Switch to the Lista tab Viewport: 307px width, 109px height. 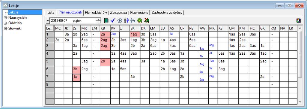[51, 13]
